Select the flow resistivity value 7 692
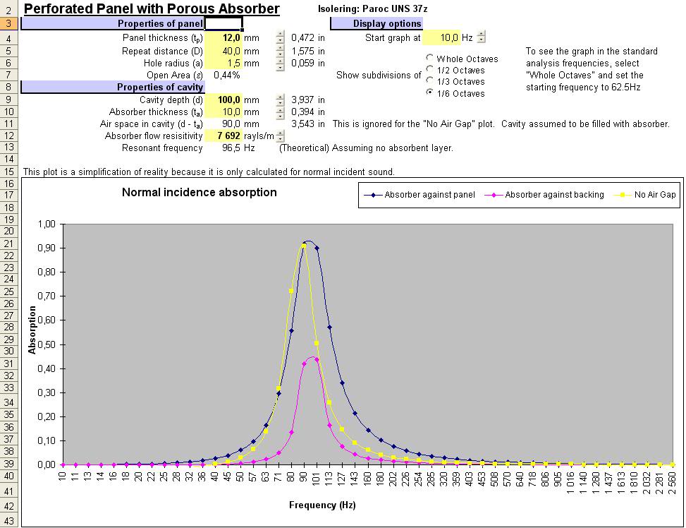Image resolution: width=686 pixels, height=528 pixels. (x=223, y=136)
